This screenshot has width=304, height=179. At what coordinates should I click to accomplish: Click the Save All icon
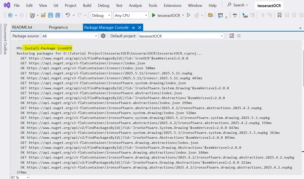tap(58, 15)
